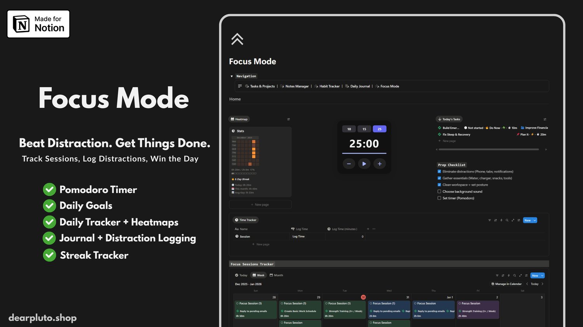Click the sort icon in Time Tracker toolbar

click(x=496, y=220)
